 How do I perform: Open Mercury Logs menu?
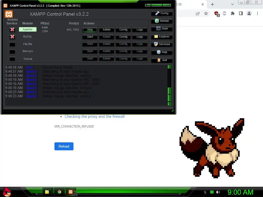tap(139, 51)
